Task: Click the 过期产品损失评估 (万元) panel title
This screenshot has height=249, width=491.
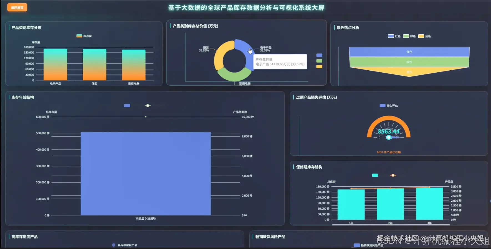Action: (316, 97)
